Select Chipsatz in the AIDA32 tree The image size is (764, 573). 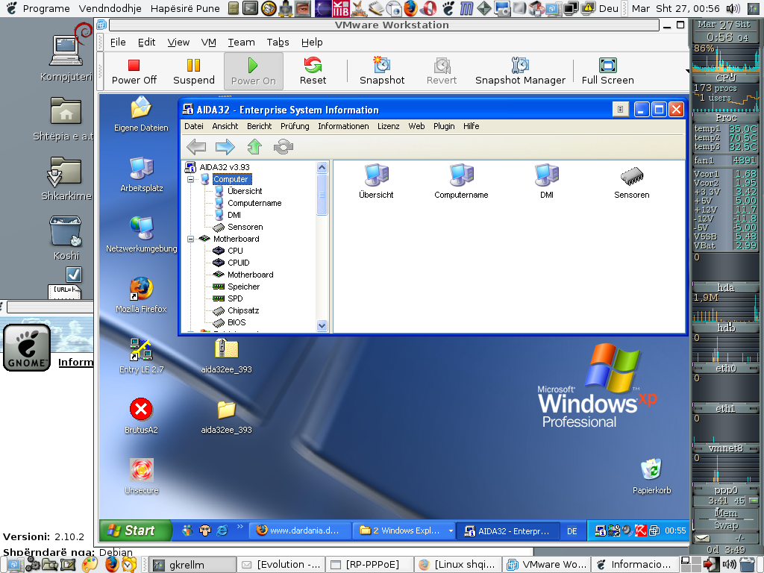[x=243, y=310]
